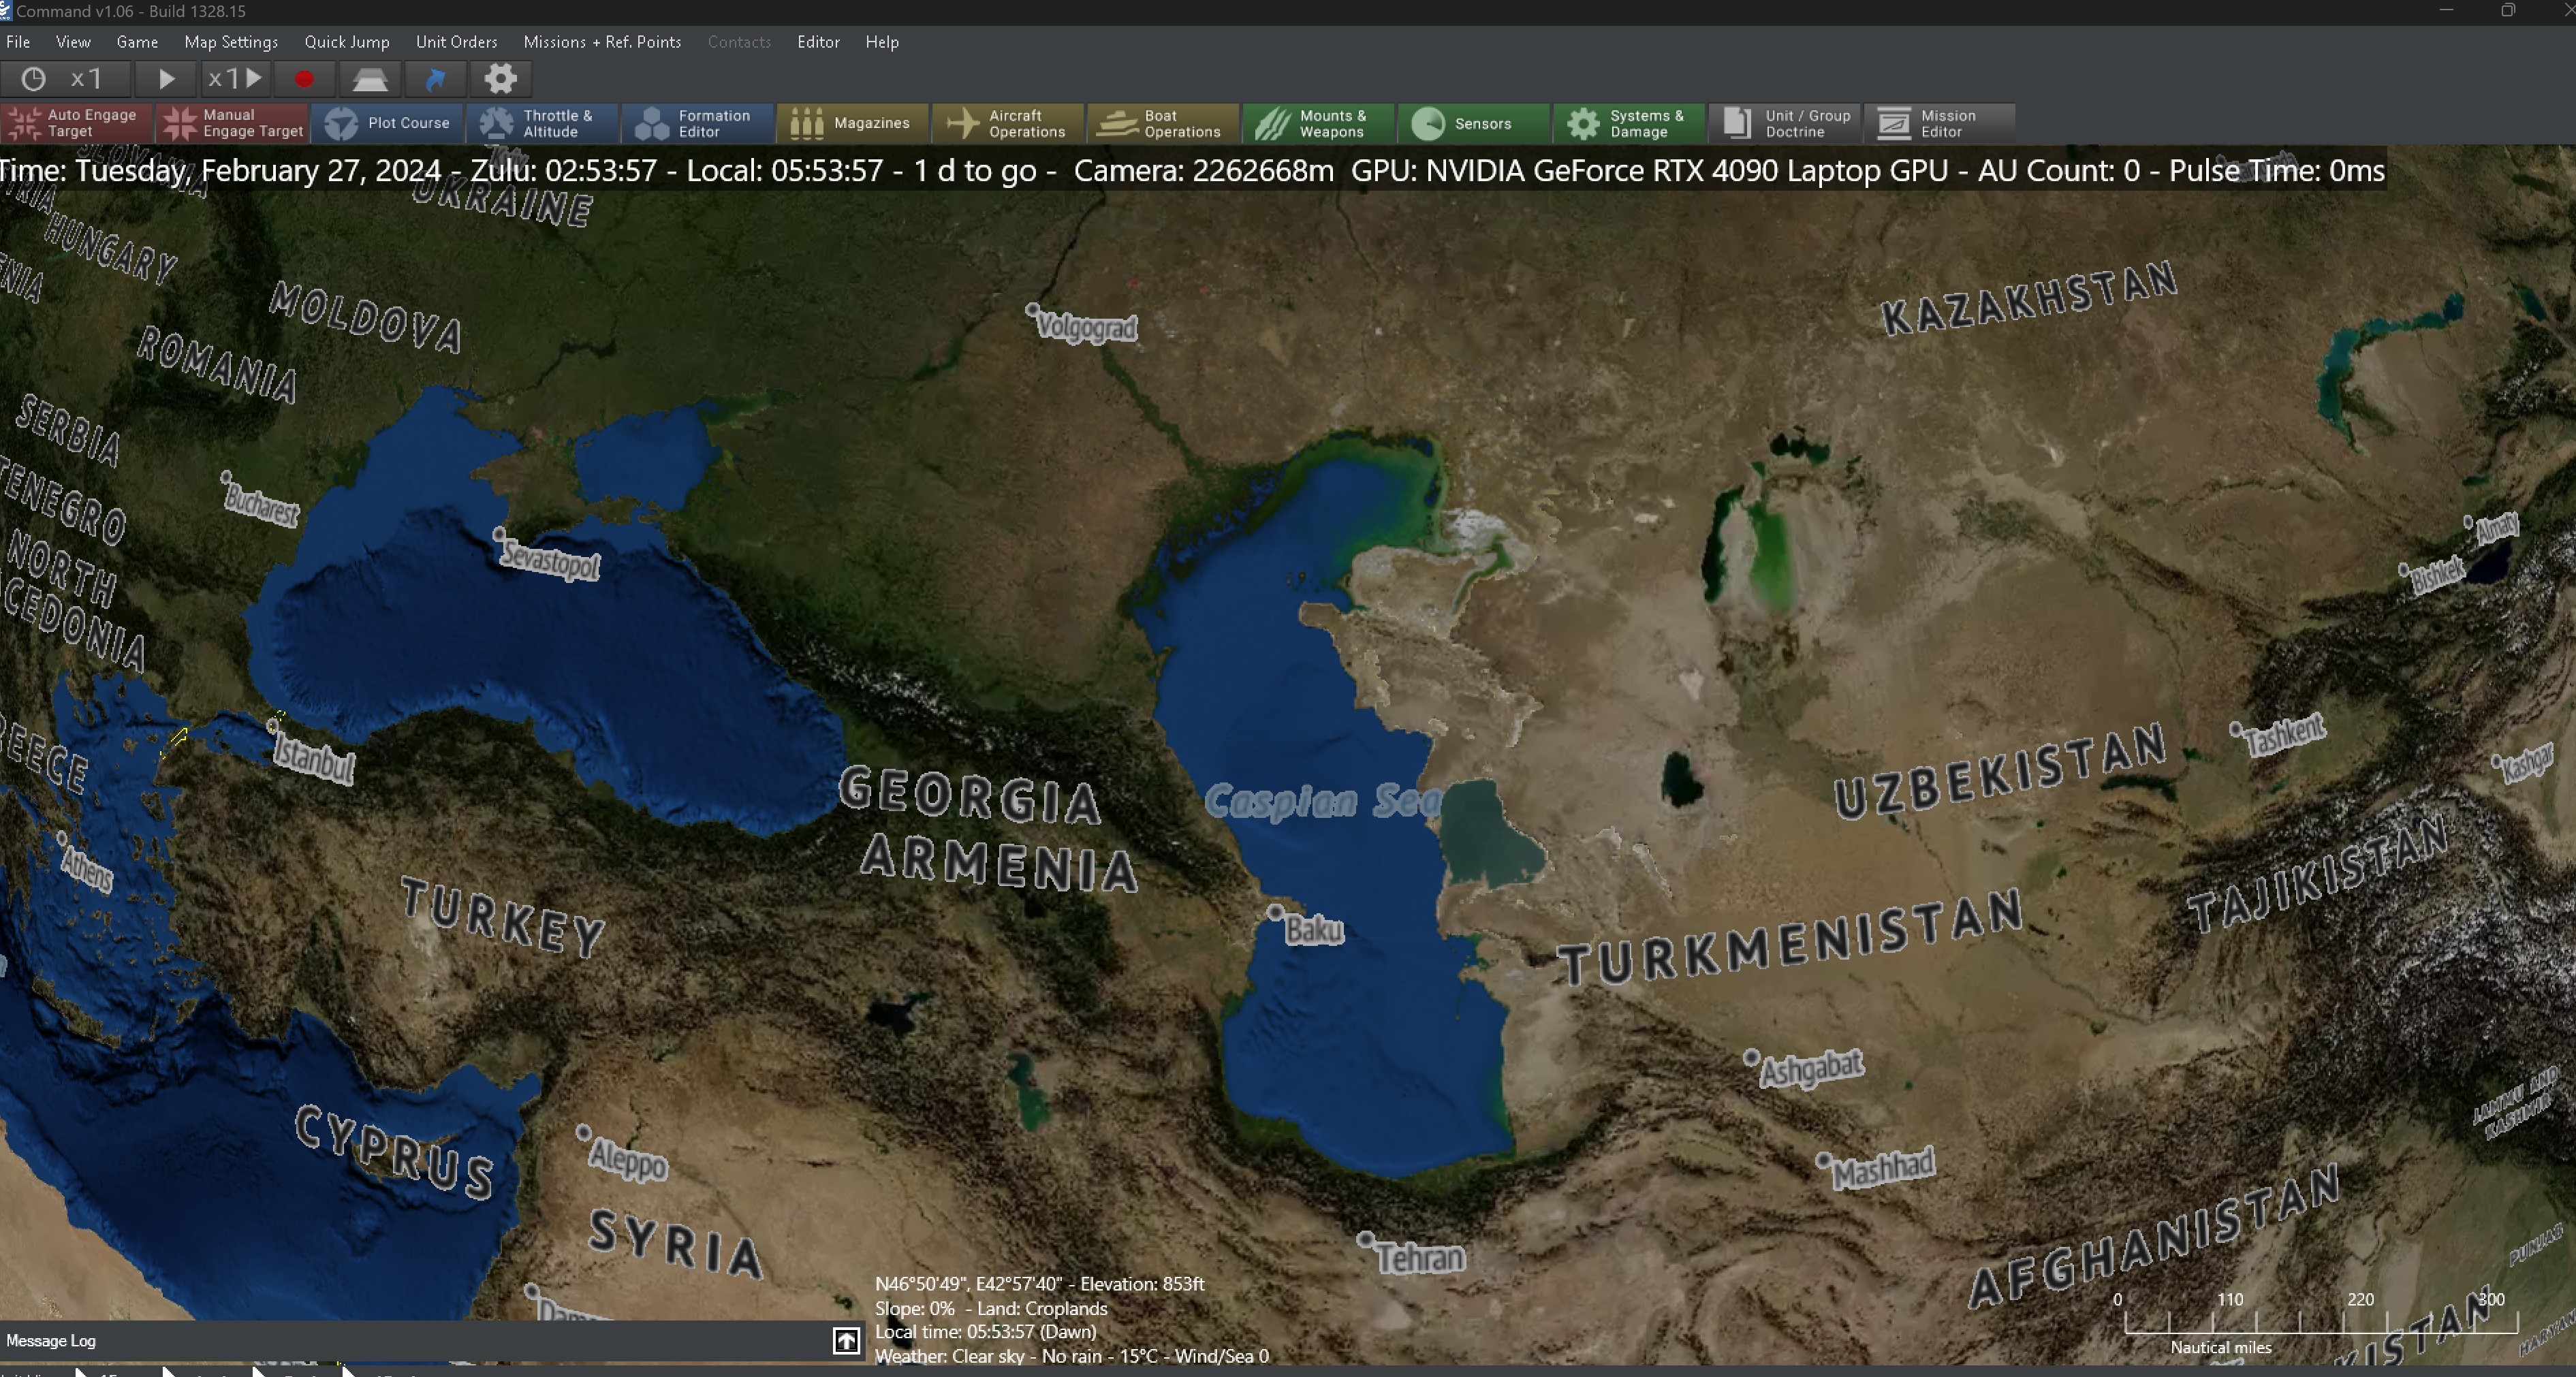The image size is (2576, 1377).
Task: Open Boat Operations
Action: point(1163,124)
